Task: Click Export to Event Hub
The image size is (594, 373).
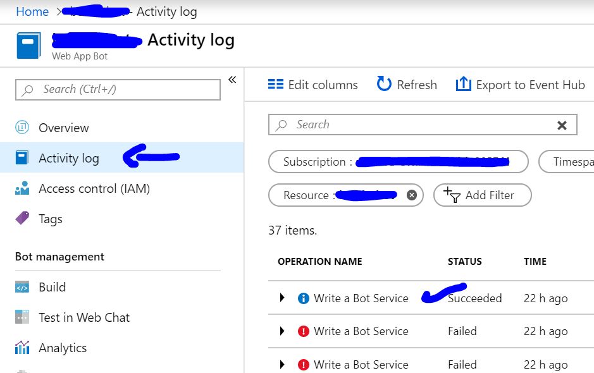Action: coord(521,85)
